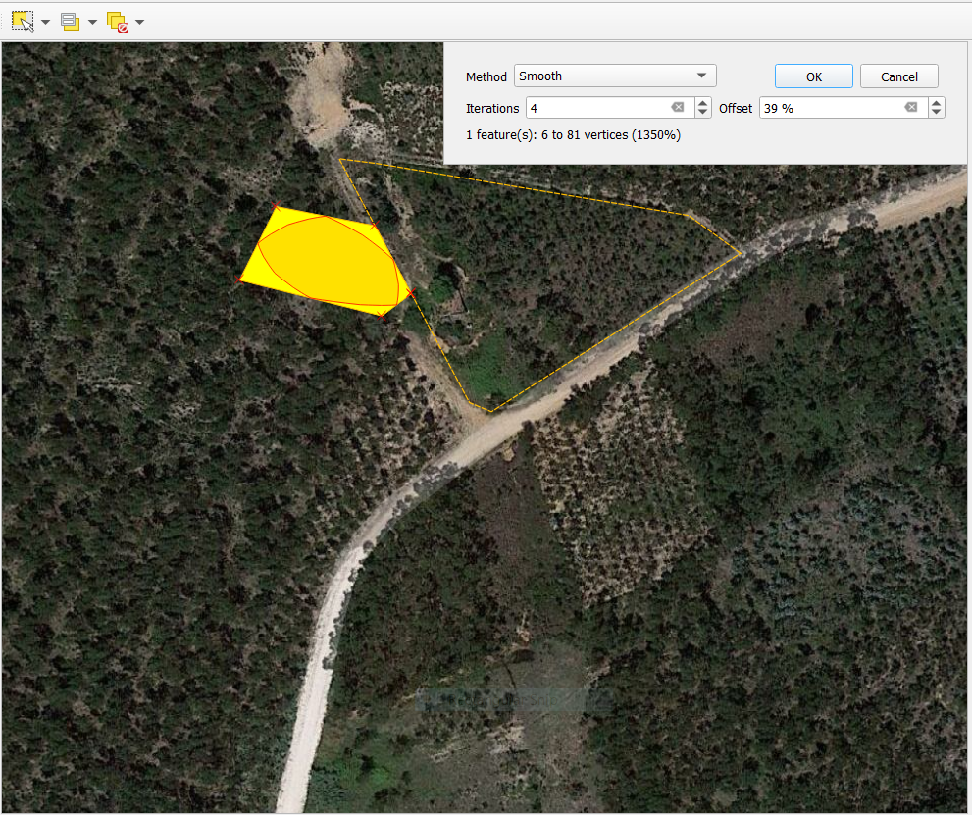
Task: Click the deselect features icon with red prohibition sign
Action: point(118,20)
